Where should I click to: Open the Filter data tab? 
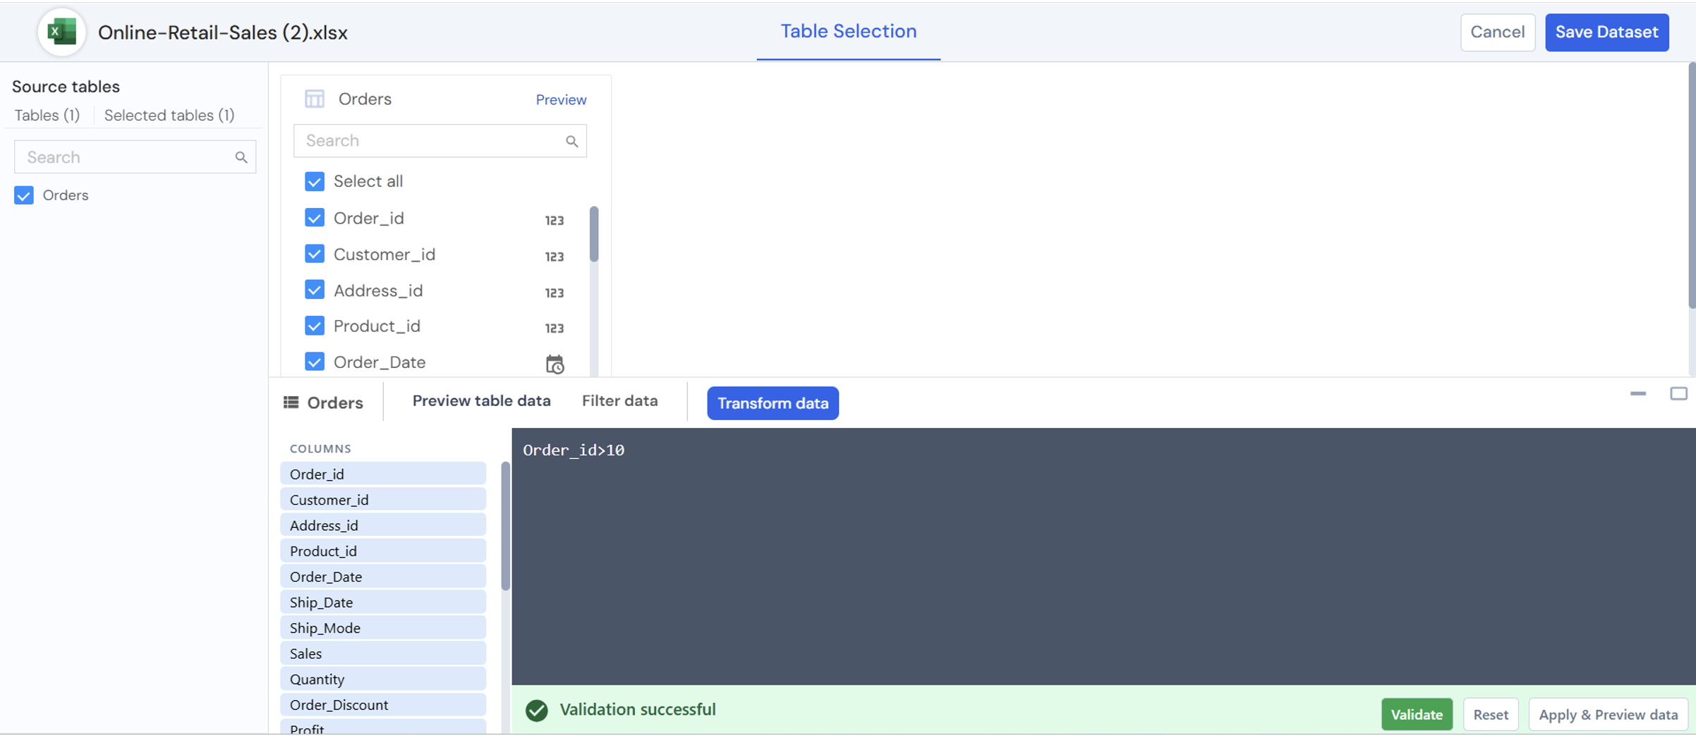(619, 401)
